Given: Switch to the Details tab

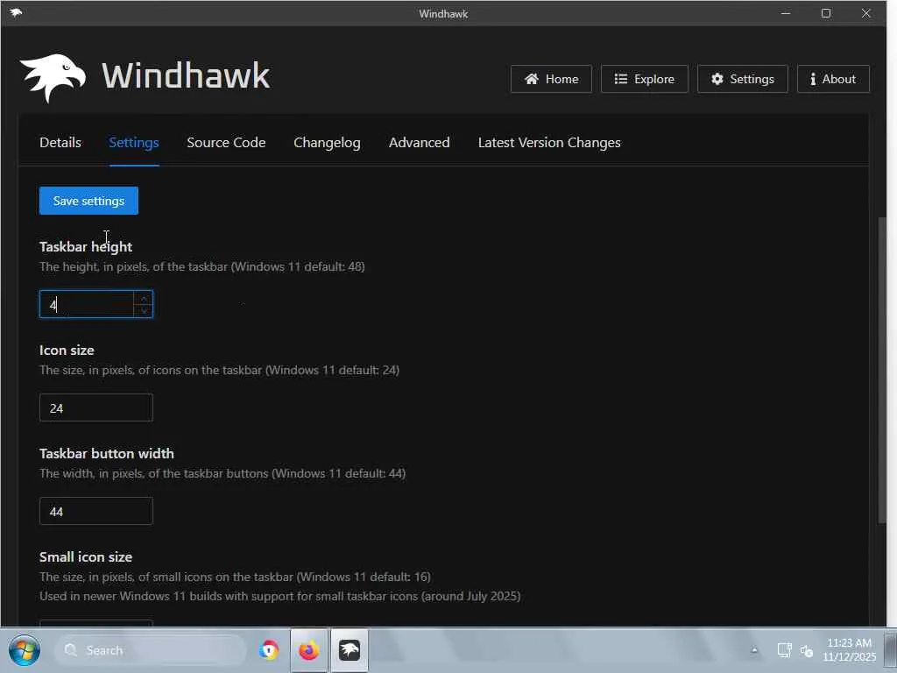Looking at the screenshot, I should click(x=60, y=143).
